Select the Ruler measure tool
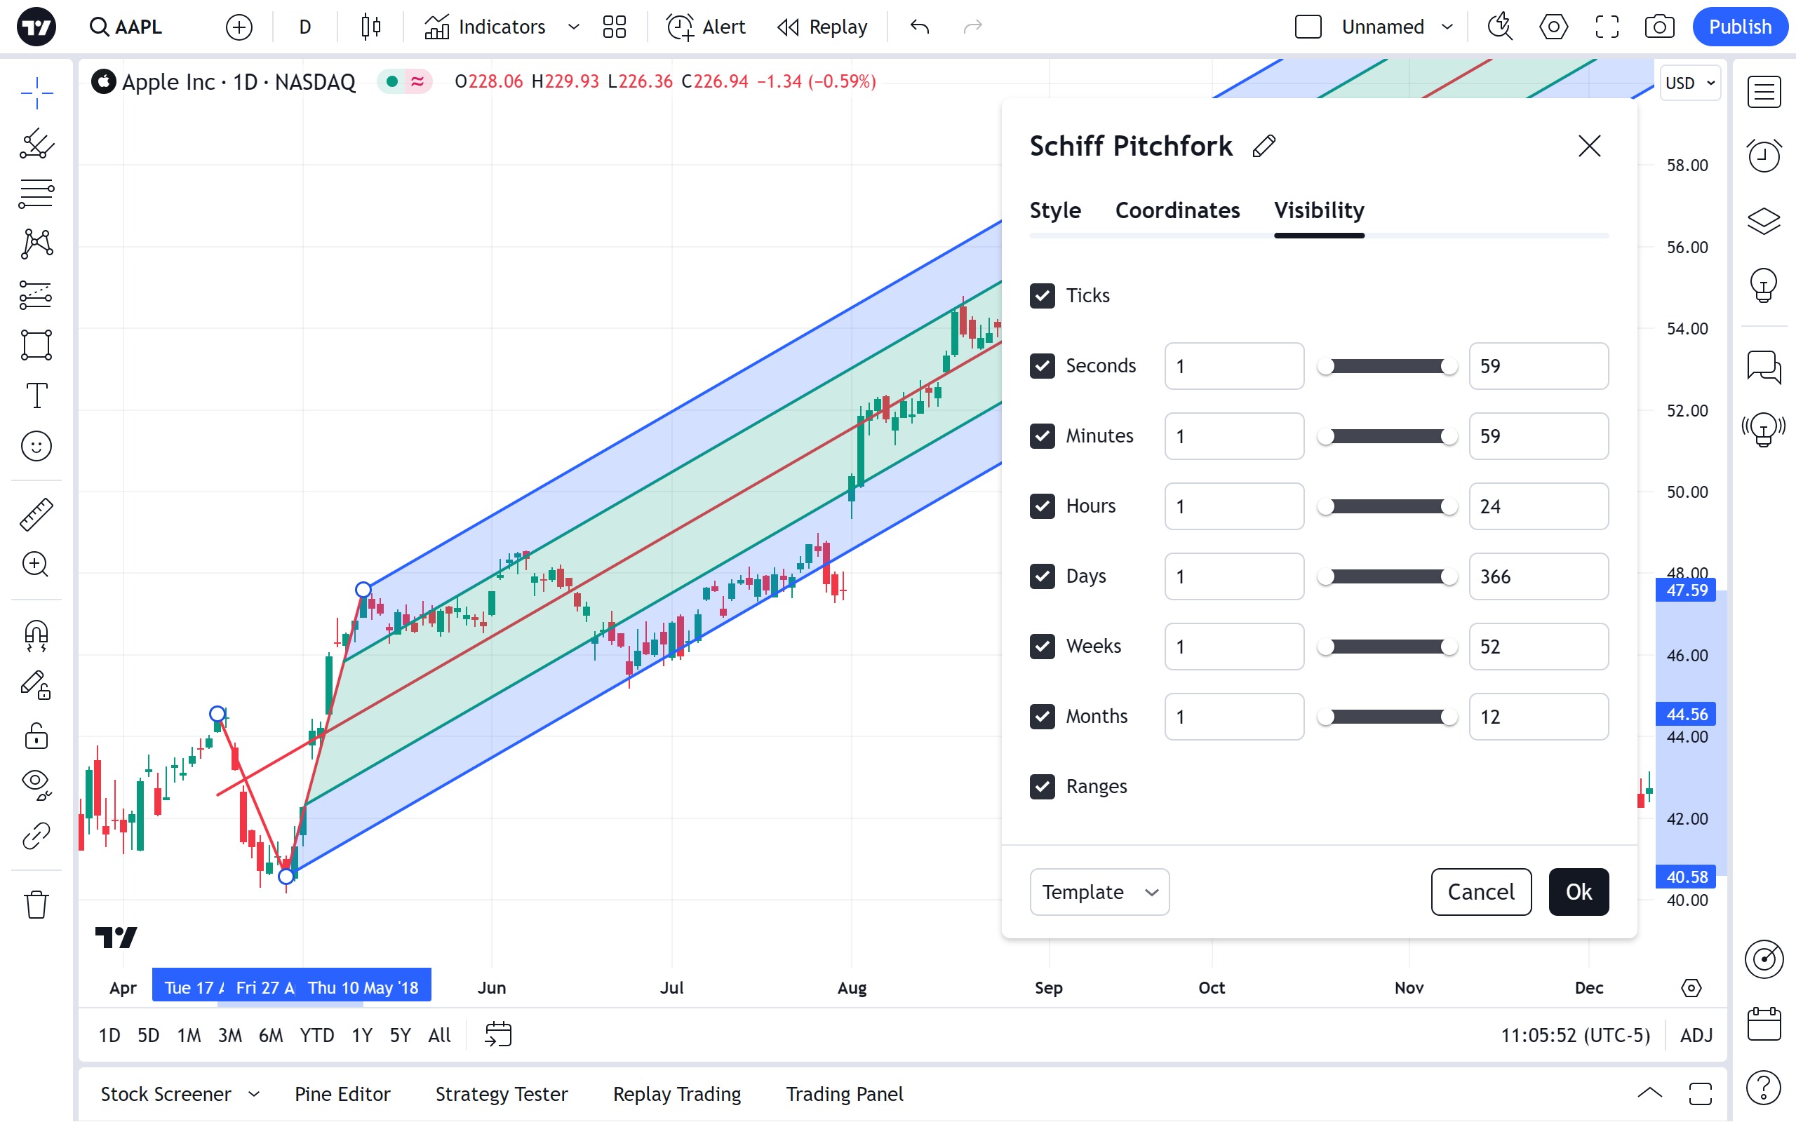This screenshot has height=1122, width=1796. pos(36,514)
